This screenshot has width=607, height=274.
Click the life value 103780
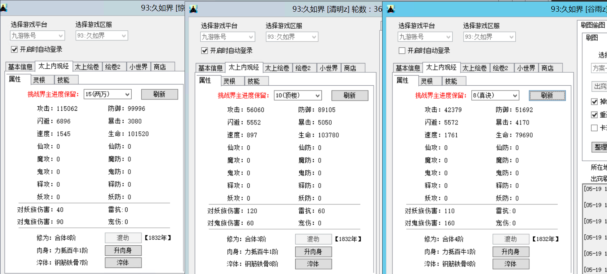(x=328, y=135)
